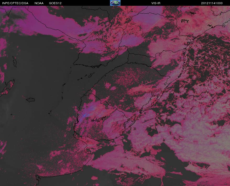Click the VIS-IR channel label
This screenshot has width=230, height=186.
[156, 3]
